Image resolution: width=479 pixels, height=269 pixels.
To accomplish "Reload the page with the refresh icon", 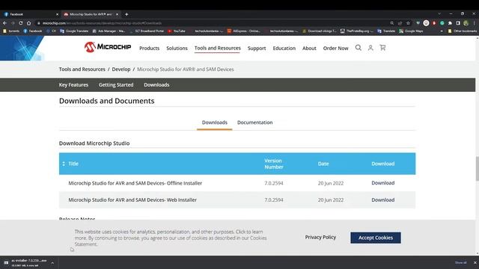I will 20,23.
